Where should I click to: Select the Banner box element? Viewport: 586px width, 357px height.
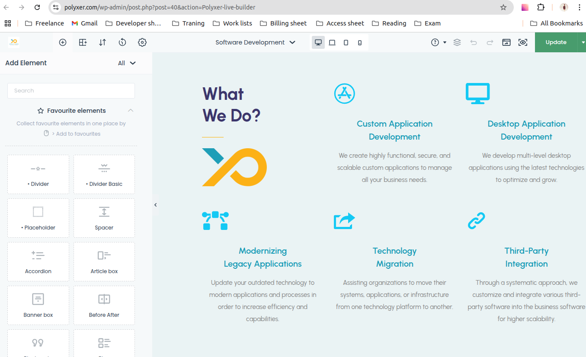point(38,305)
